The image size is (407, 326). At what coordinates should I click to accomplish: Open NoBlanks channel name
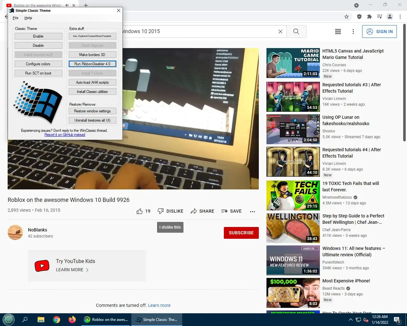tap(38, 230)
